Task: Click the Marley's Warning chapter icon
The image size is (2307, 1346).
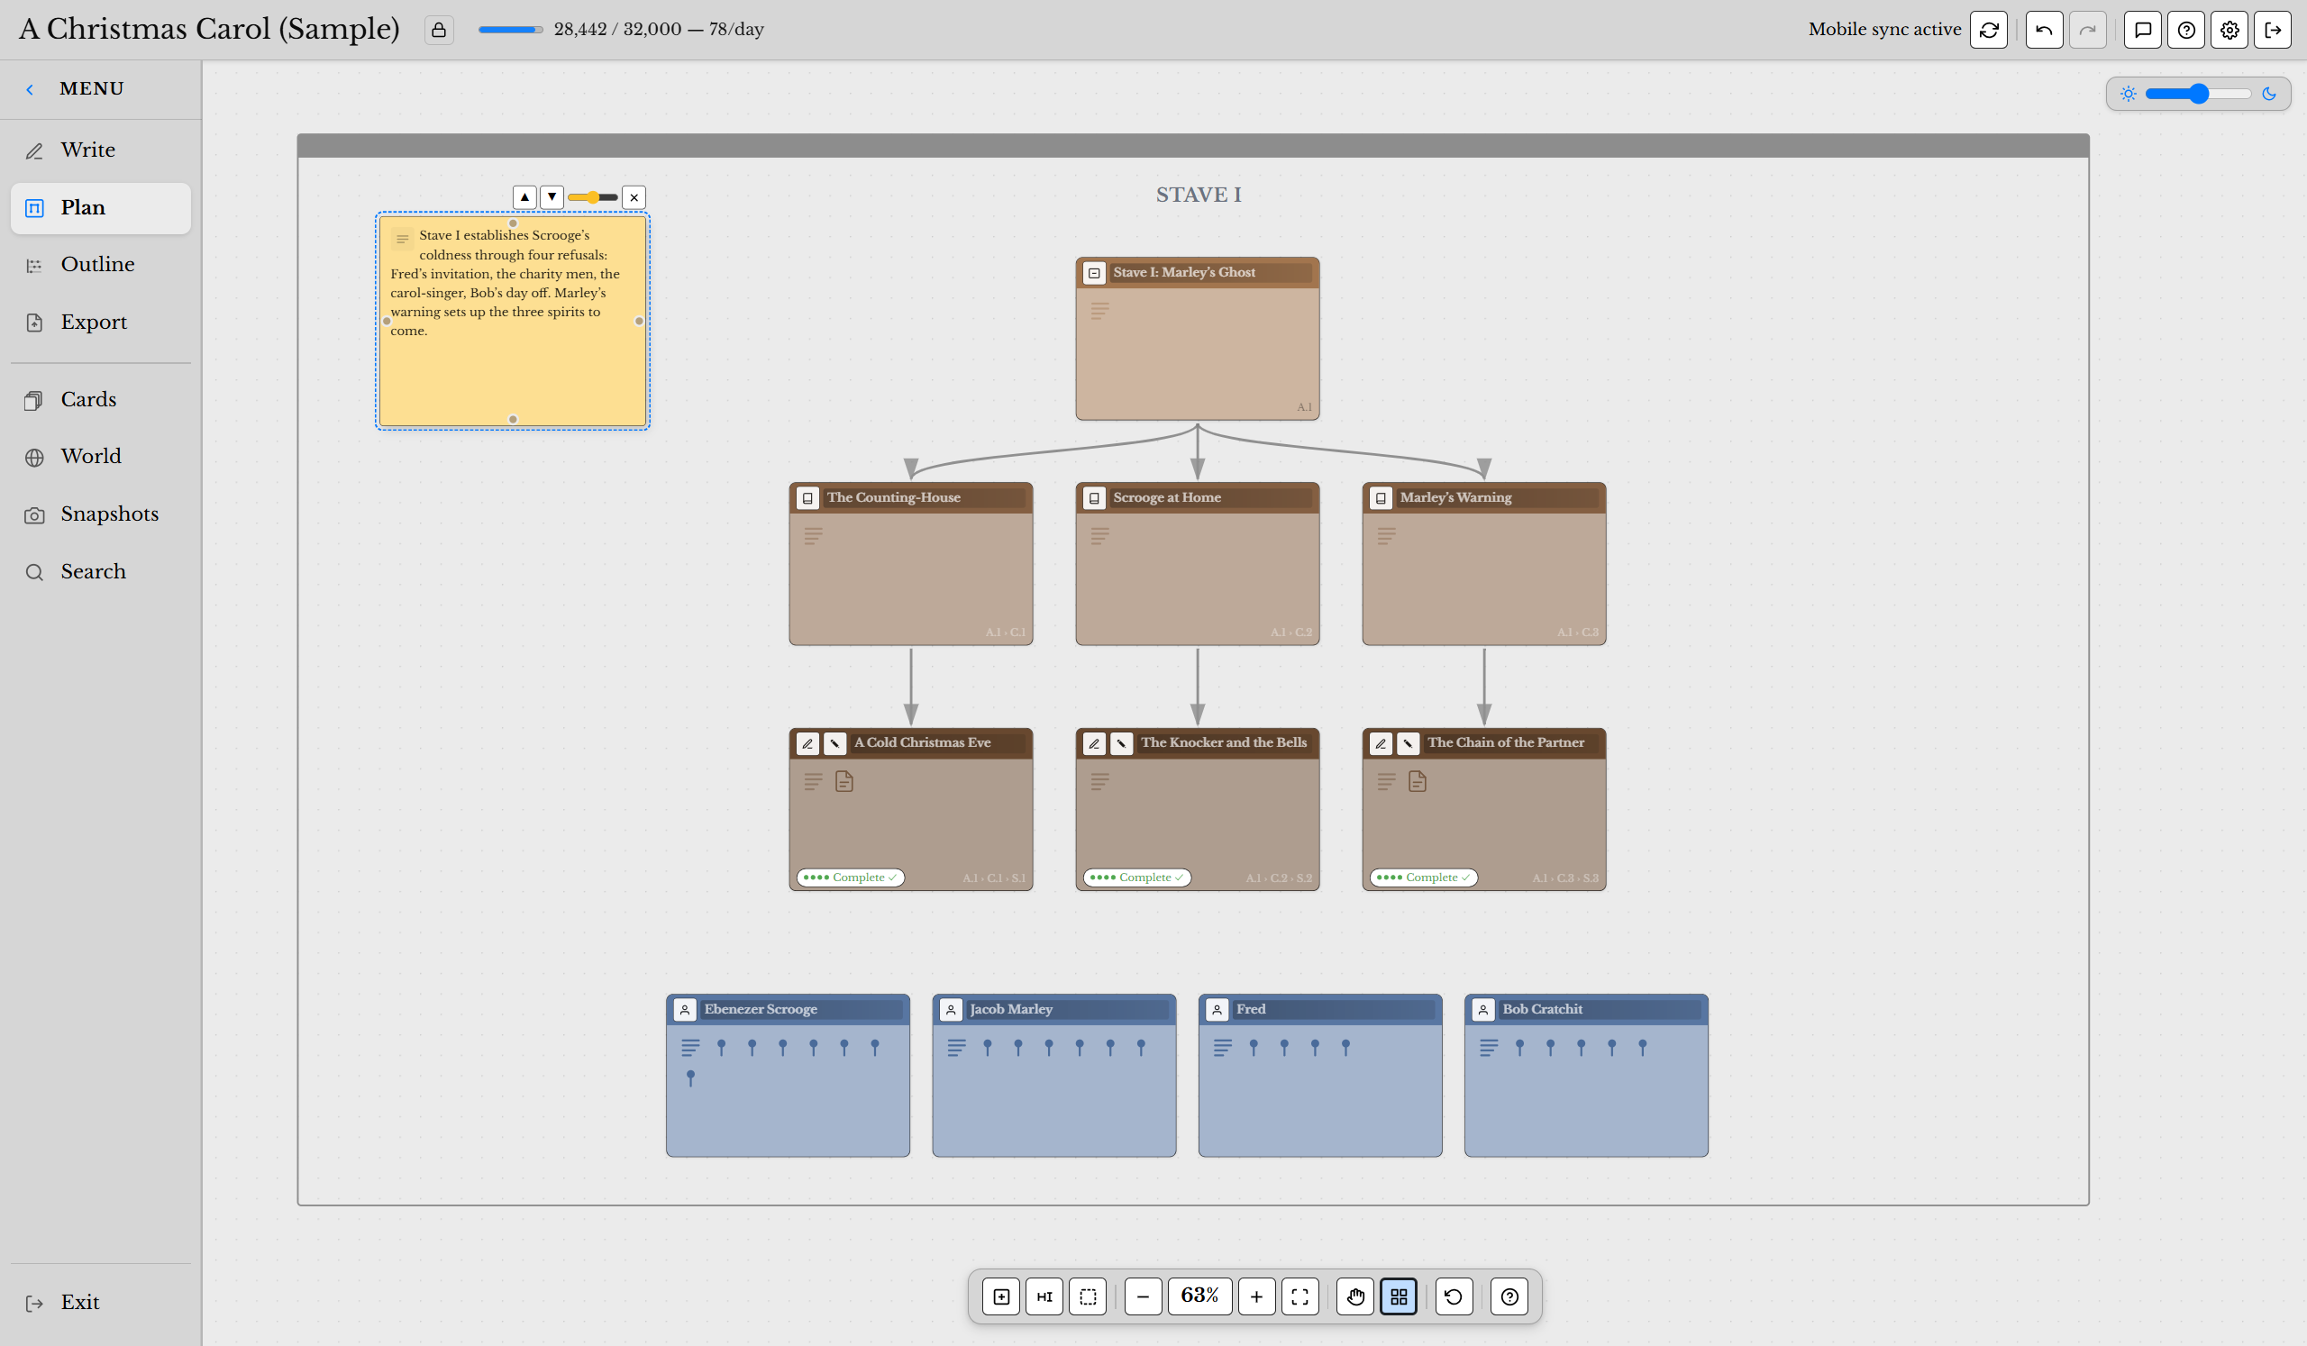Action: (1381, 498)
